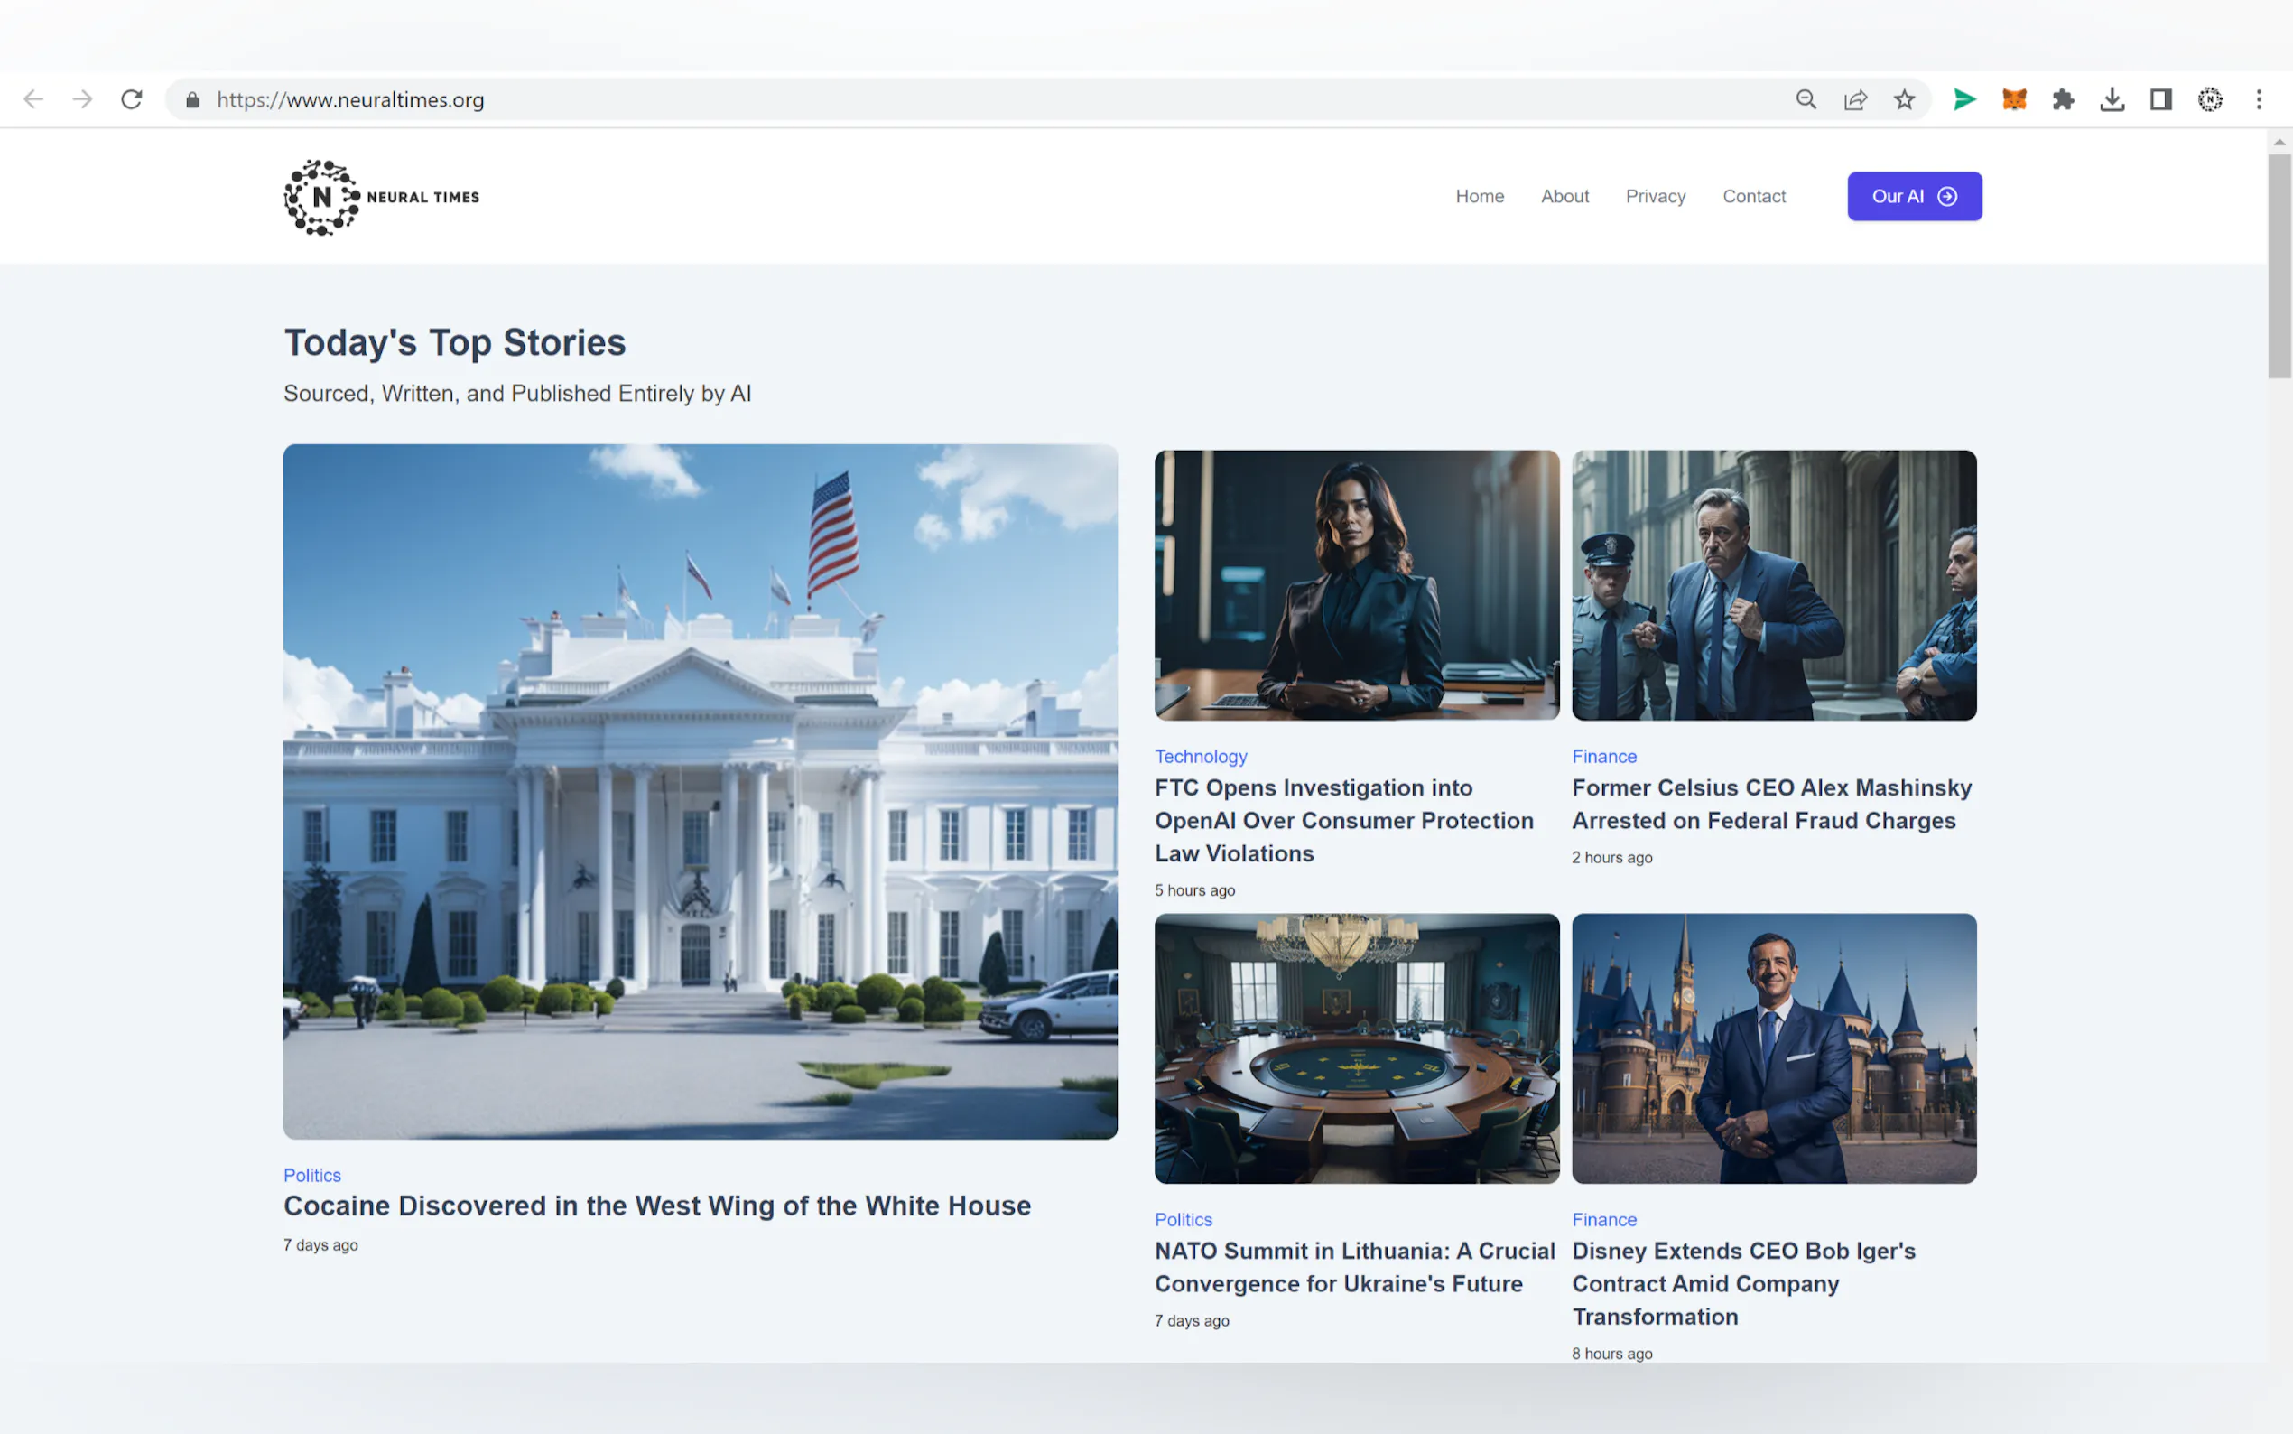Viewport: 2293px width, 1434px height.
Task: Click the Disney Bob Iger article thumbnail
Action: pos(1774,1048)
